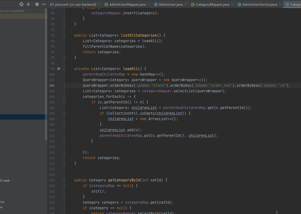Close the AdminUserService.java tab
The image size is (301, 214).
click(x=280, y=4)
